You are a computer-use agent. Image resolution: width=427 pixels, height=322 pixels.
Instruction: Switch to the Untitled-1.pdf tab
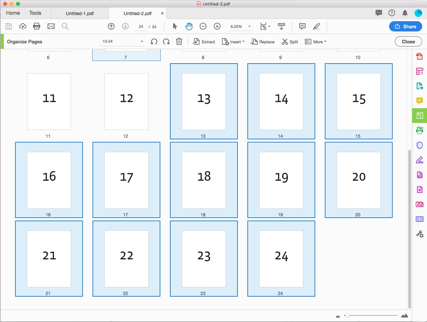pyautogui.click(x=80, y=13)
